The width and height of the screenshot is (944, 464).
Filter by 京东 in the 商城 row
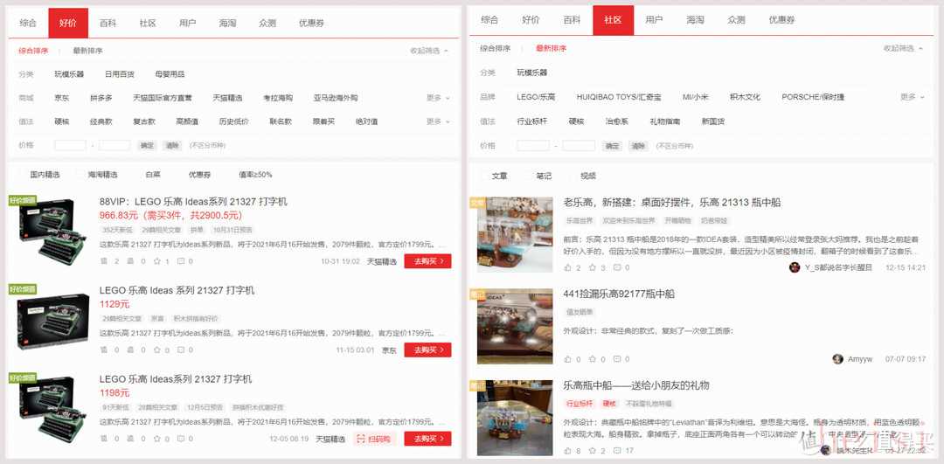62,98
